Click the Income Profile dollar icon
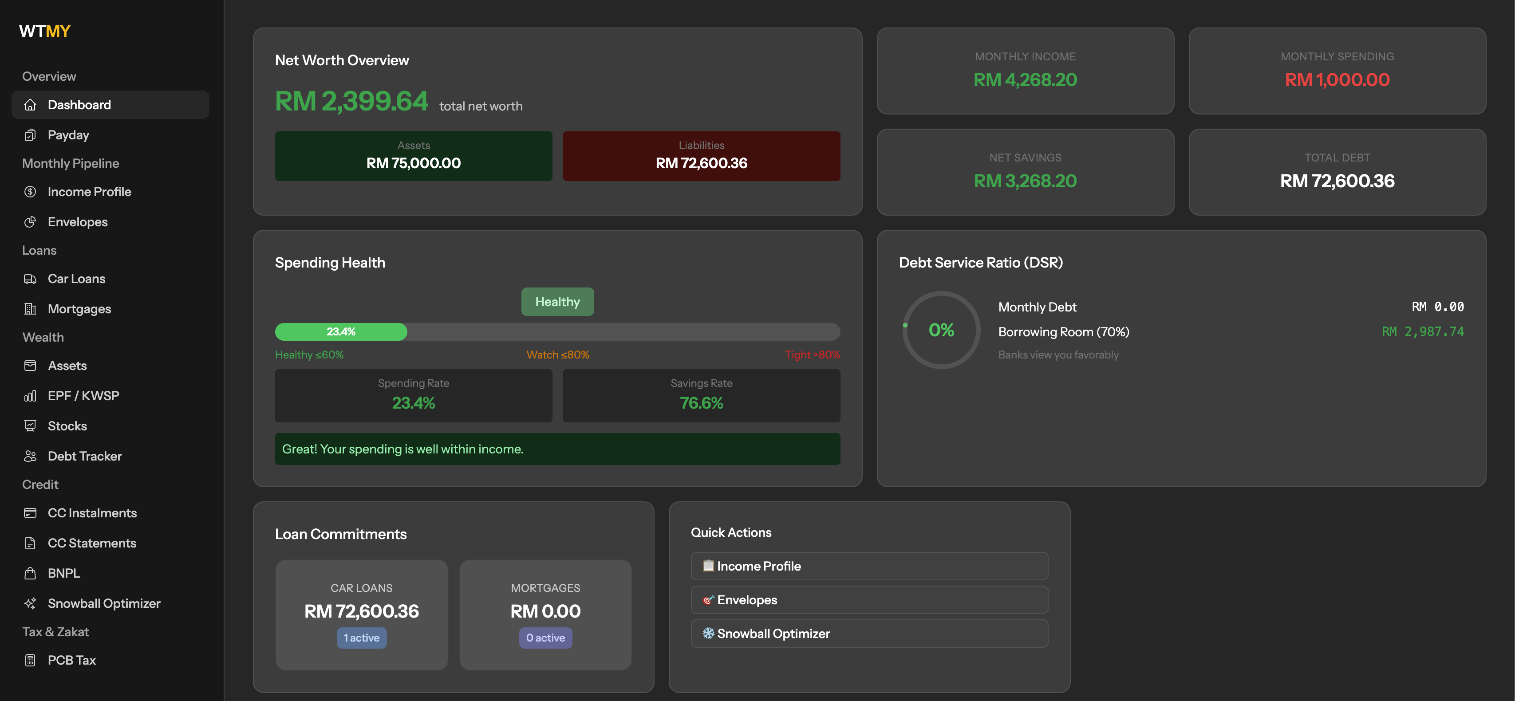The image size is (1515, 701). pos(30,192)
